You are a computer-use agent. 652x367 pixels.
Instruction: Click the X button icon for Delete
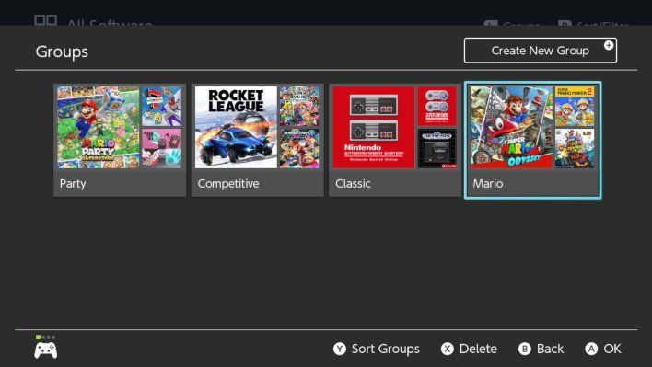pos(448,349)
